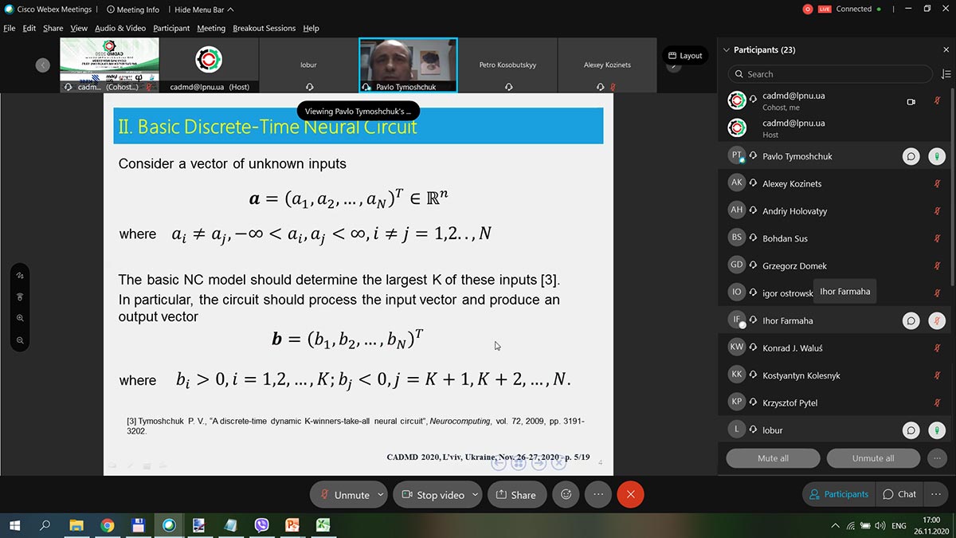This screenshot has width=956, height=538.
Task: Unmute my microphone with Unmute button
Action: pyautogui.click(x=343, y=494)
